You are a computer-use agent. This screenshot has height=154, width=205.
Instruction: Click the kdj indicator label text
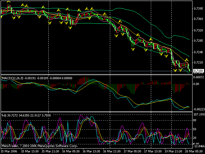pyautogui.click(x=4, y=115)
